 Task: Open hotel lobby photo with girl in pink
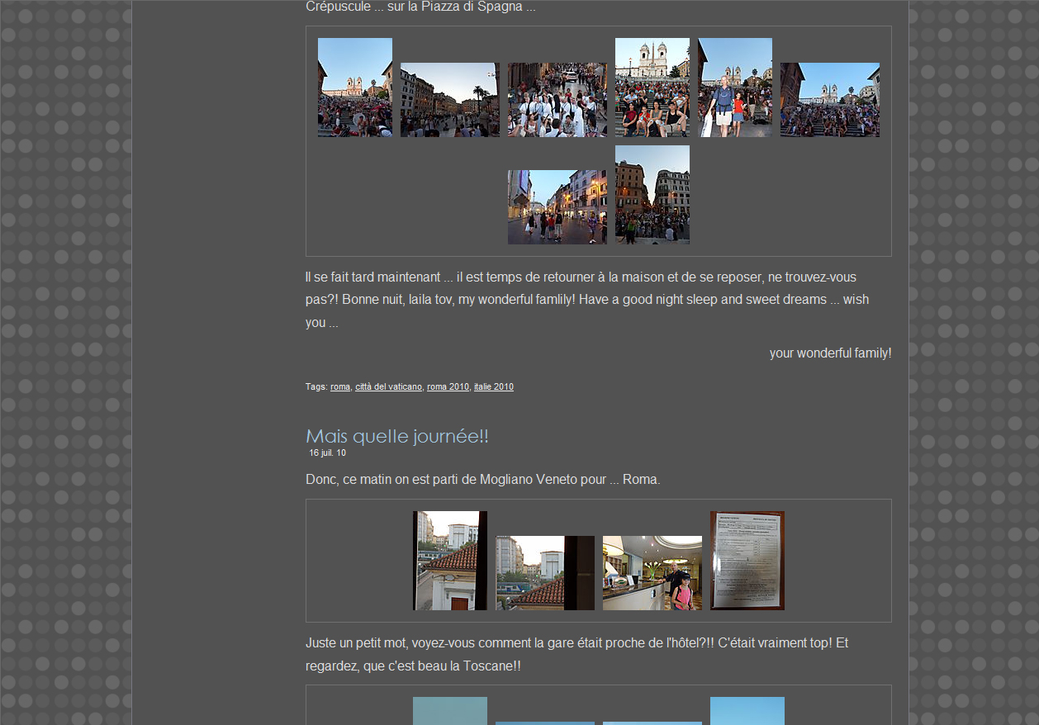(x=652, y=573)
